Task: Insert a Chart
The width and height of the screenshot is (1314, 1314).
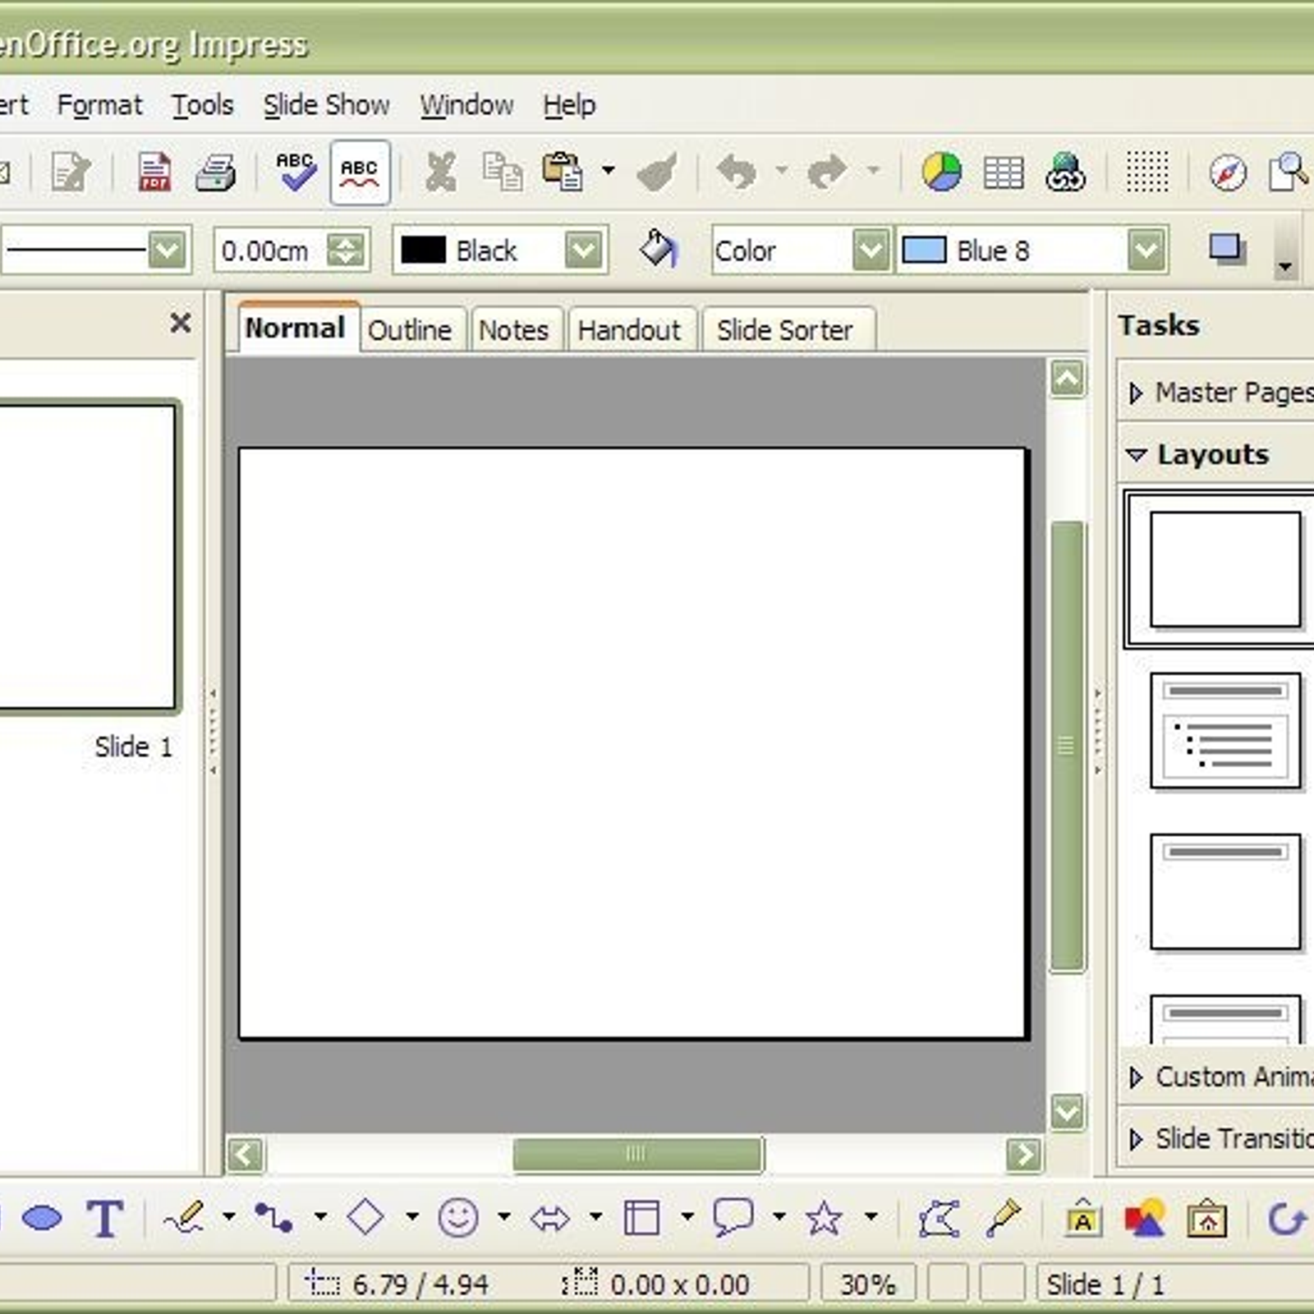Action: (941, 172)
